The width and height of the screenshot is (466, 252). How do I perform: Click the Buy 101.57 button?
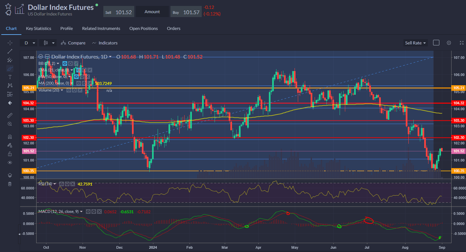click(x=186, y=12)
